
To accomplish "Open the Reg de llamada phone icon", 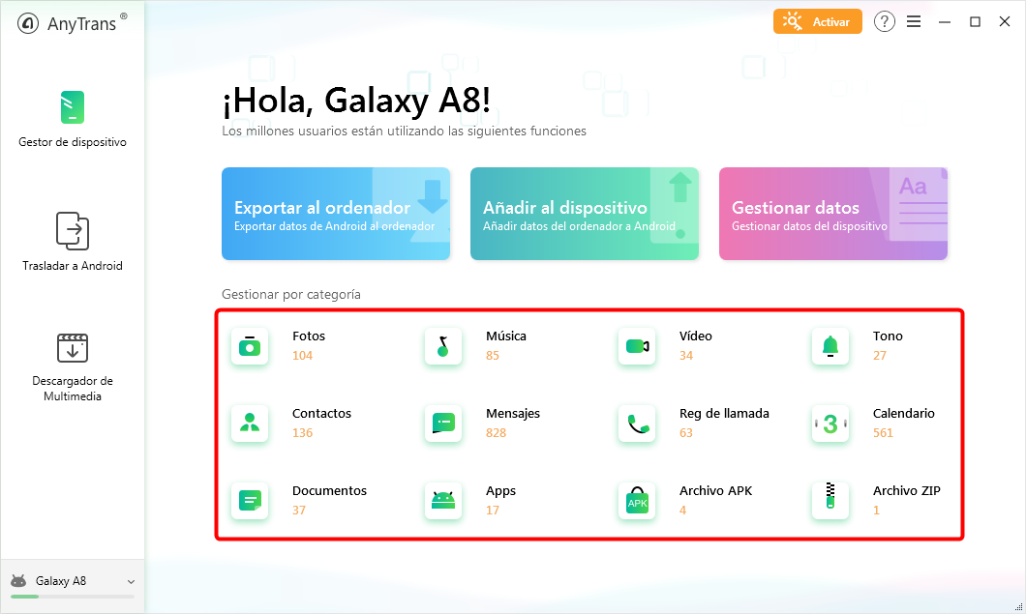I will tap(637, 424).
